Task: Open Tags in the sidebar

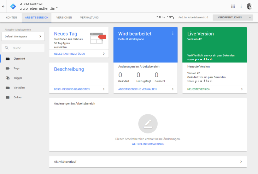Action: tap(22, 68)
